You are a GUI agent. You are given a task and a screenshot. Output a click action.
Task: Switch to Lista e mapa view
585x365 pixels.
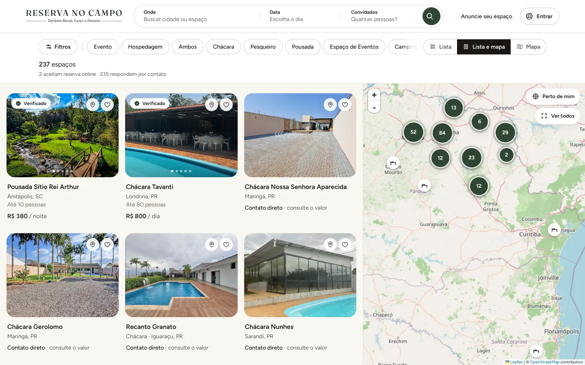click(x=484, y=47)
